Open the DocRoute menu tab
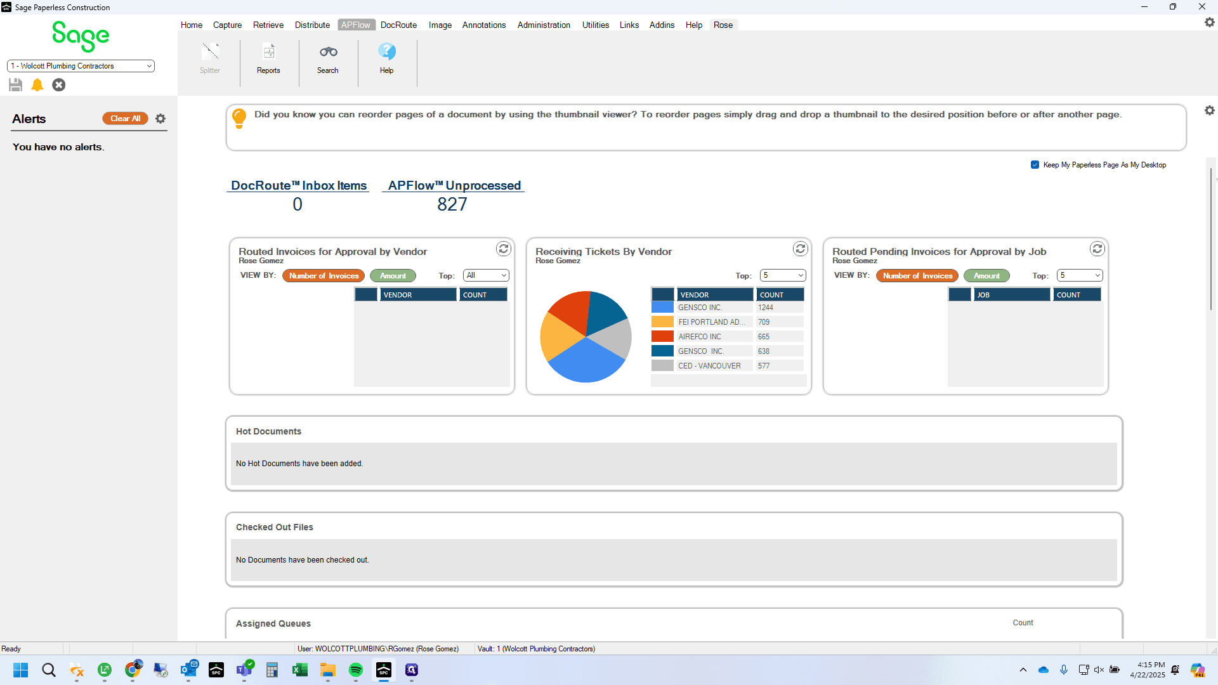The image size is (1218, 685). tap(398, 25)
